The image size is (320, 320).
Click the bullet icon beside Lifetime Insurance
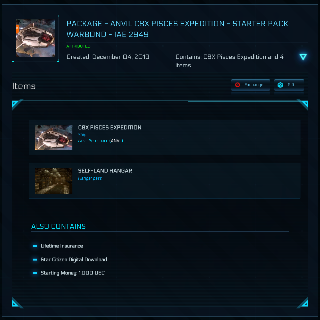(x=35, y=246)
